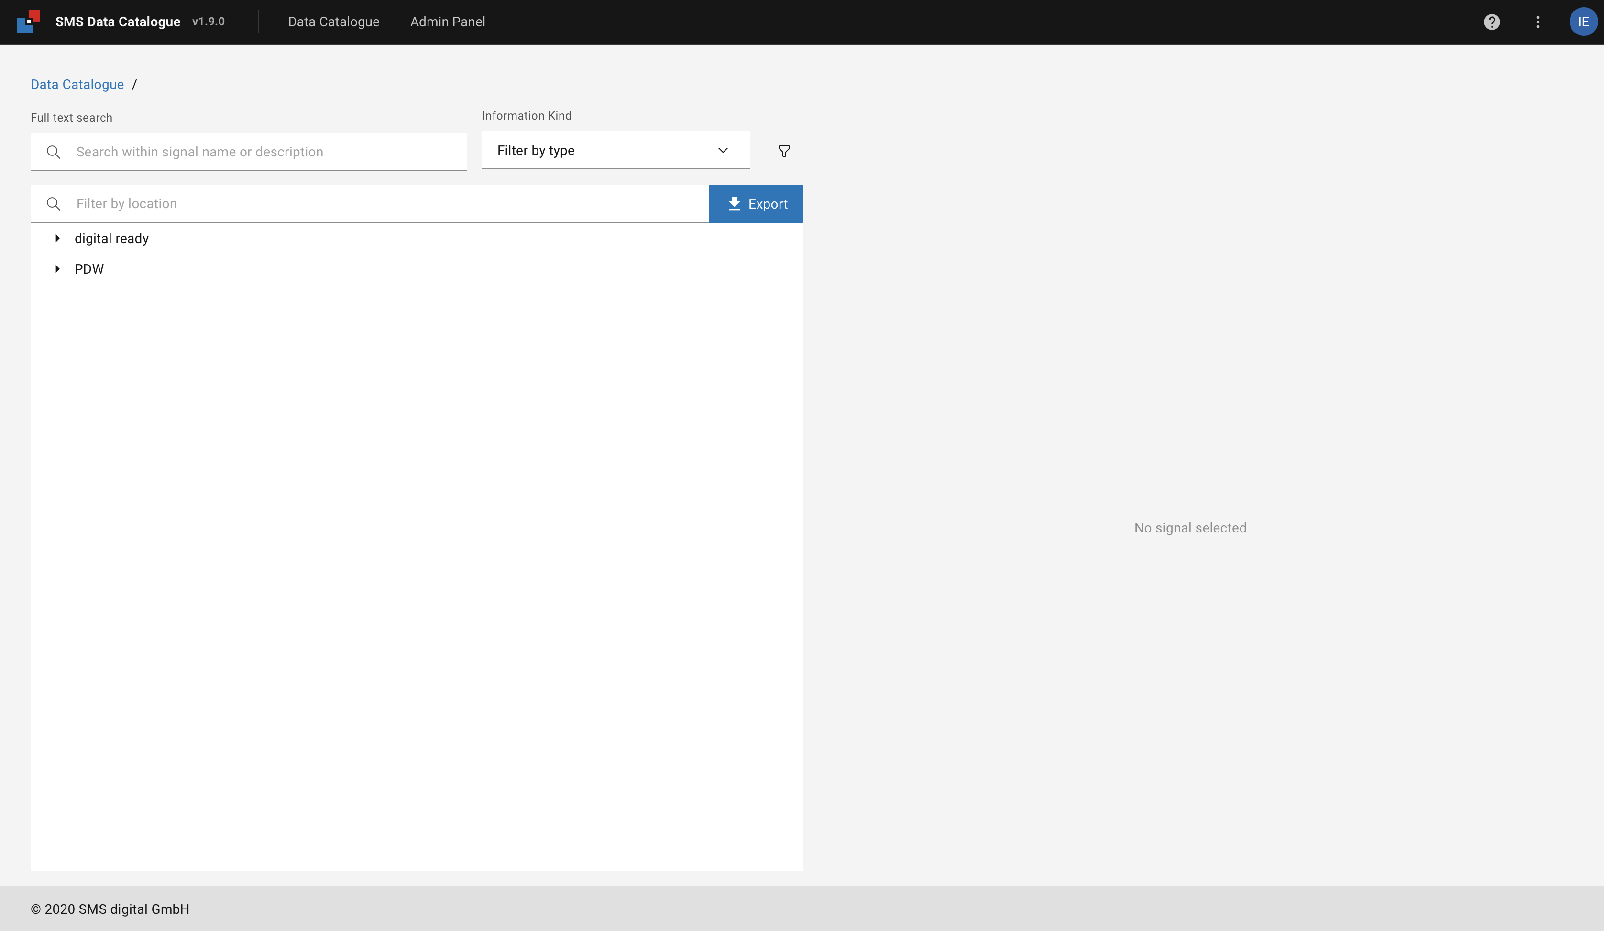Open the Data Catalogue navigation menu item
The height and width of the screenshot is (931, 1604).
[333, 22]
